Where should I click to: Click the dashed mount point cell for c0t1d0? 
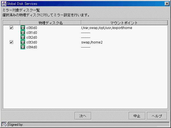(x=85, y=33)
